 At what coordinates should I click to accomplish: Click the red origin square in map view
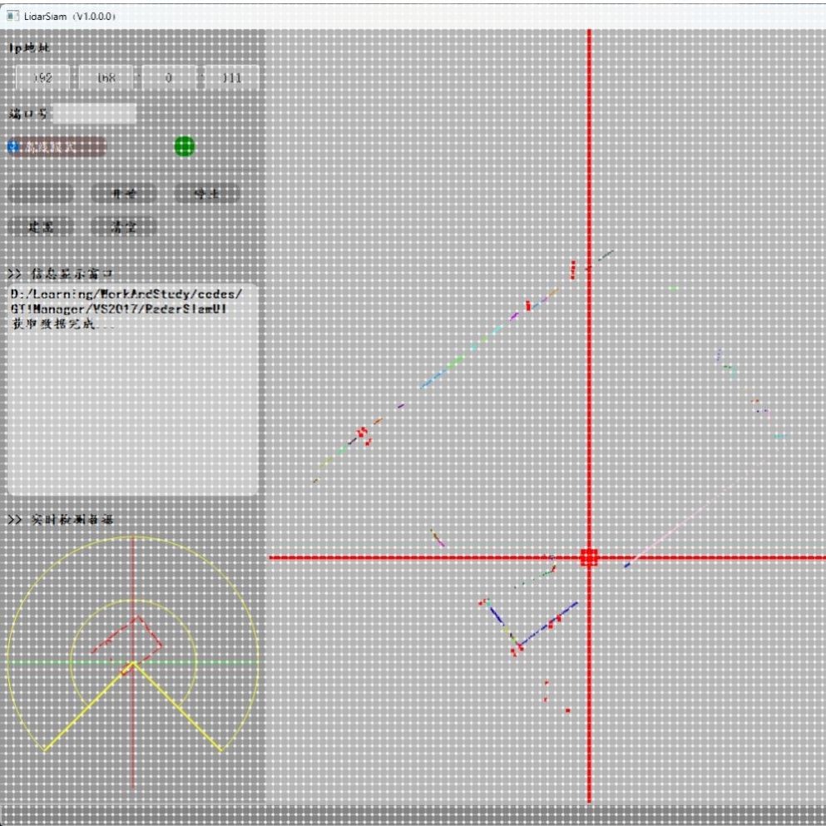589,557
